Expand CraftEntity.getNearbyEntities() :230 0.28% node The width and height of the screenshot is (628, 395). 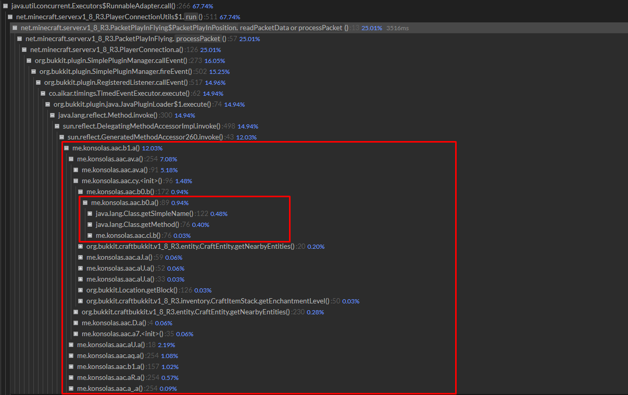76,312
